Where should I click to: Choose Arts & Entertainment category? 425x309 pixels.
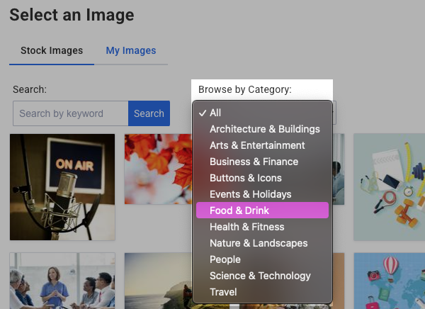point(257,145)
